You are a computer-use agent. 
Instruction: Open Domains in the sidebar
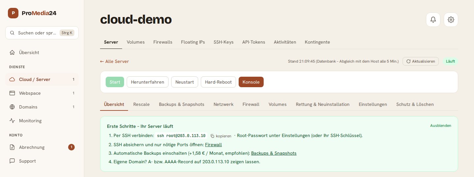point(42,107)
